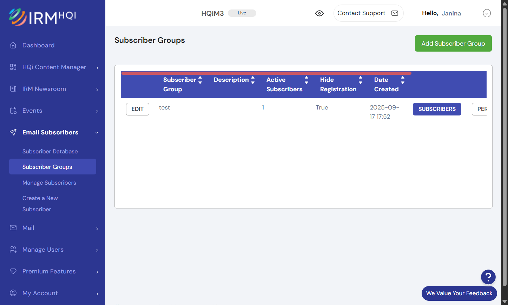508x305 pixels.
Task: Click the scrollbar down arrow
Action: pyautogui.click(x=505, y=301)
